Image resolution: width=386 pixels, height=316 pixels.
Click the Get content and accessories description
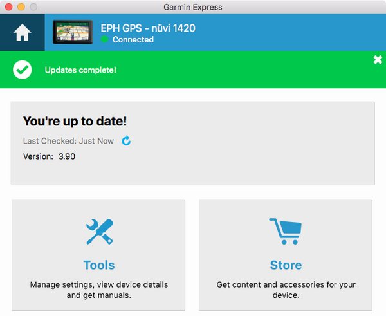coord(286,290)
